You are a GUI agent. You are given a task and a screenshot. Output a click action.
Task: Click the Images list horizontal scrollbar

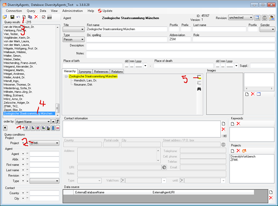tap(259, 88)
